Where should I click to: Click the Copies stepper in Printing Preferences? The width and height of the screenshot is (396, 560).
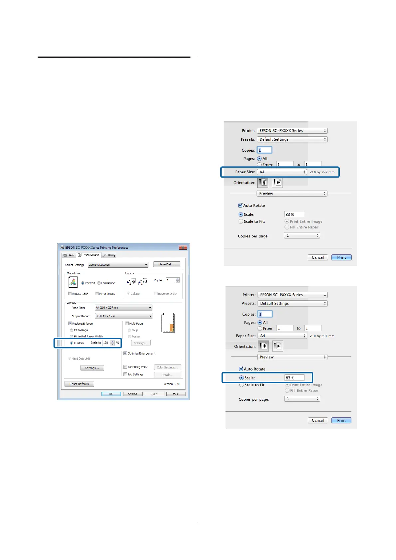(x=178, y=280)
